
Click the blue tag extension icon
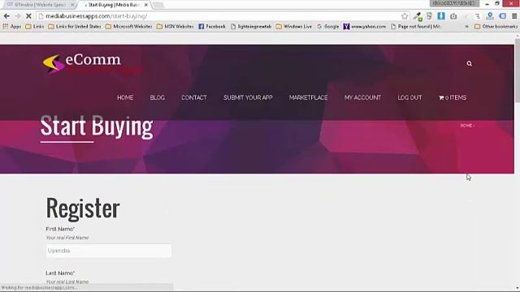pos(502,16)
